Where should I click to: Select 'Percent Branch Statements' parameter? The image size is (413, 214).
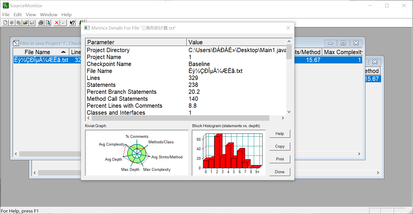pyautogui.click(x=122, y=92)
